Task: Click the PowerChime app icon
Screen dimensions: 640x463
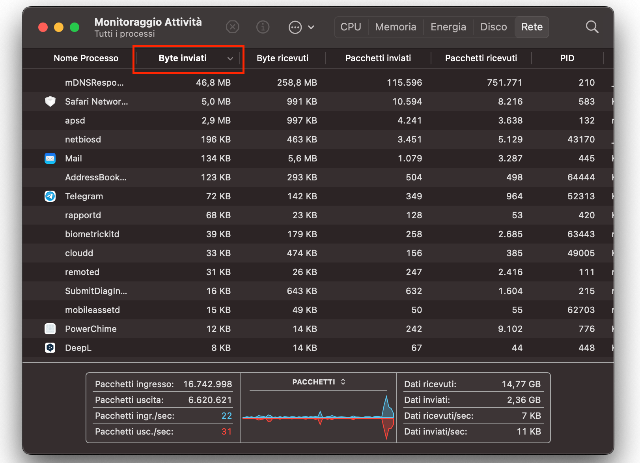Action: coord(50,329)
